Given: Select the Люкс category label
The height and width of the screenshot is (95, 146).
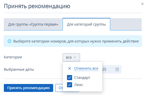Looking at the screenshot, I should click(78, 85).
